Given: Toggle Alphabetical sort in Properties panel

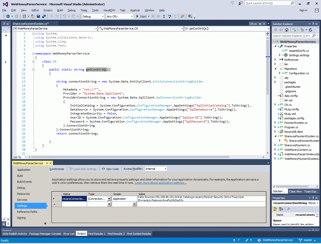Looking at the screenshot, I should [281, 209].
